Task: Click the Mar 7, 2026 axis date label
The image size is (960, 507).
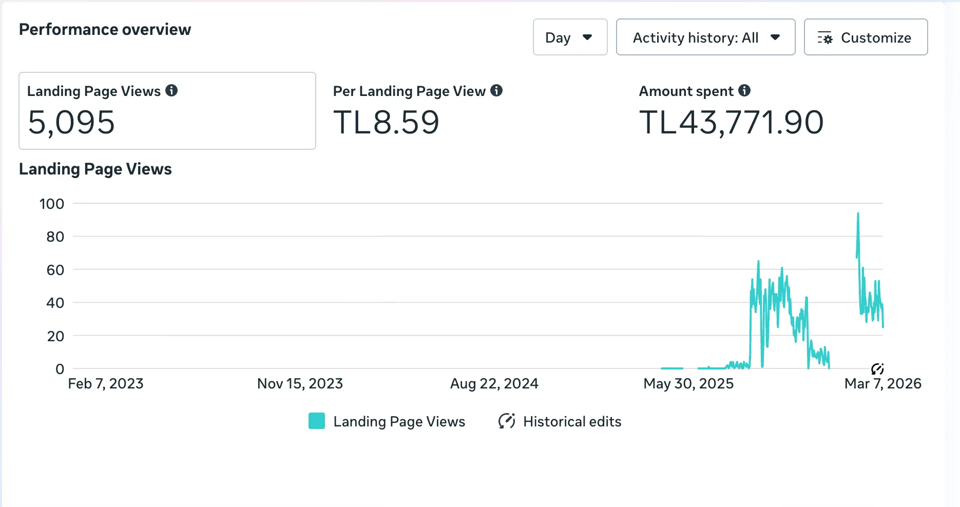Action: click(883, 383)
